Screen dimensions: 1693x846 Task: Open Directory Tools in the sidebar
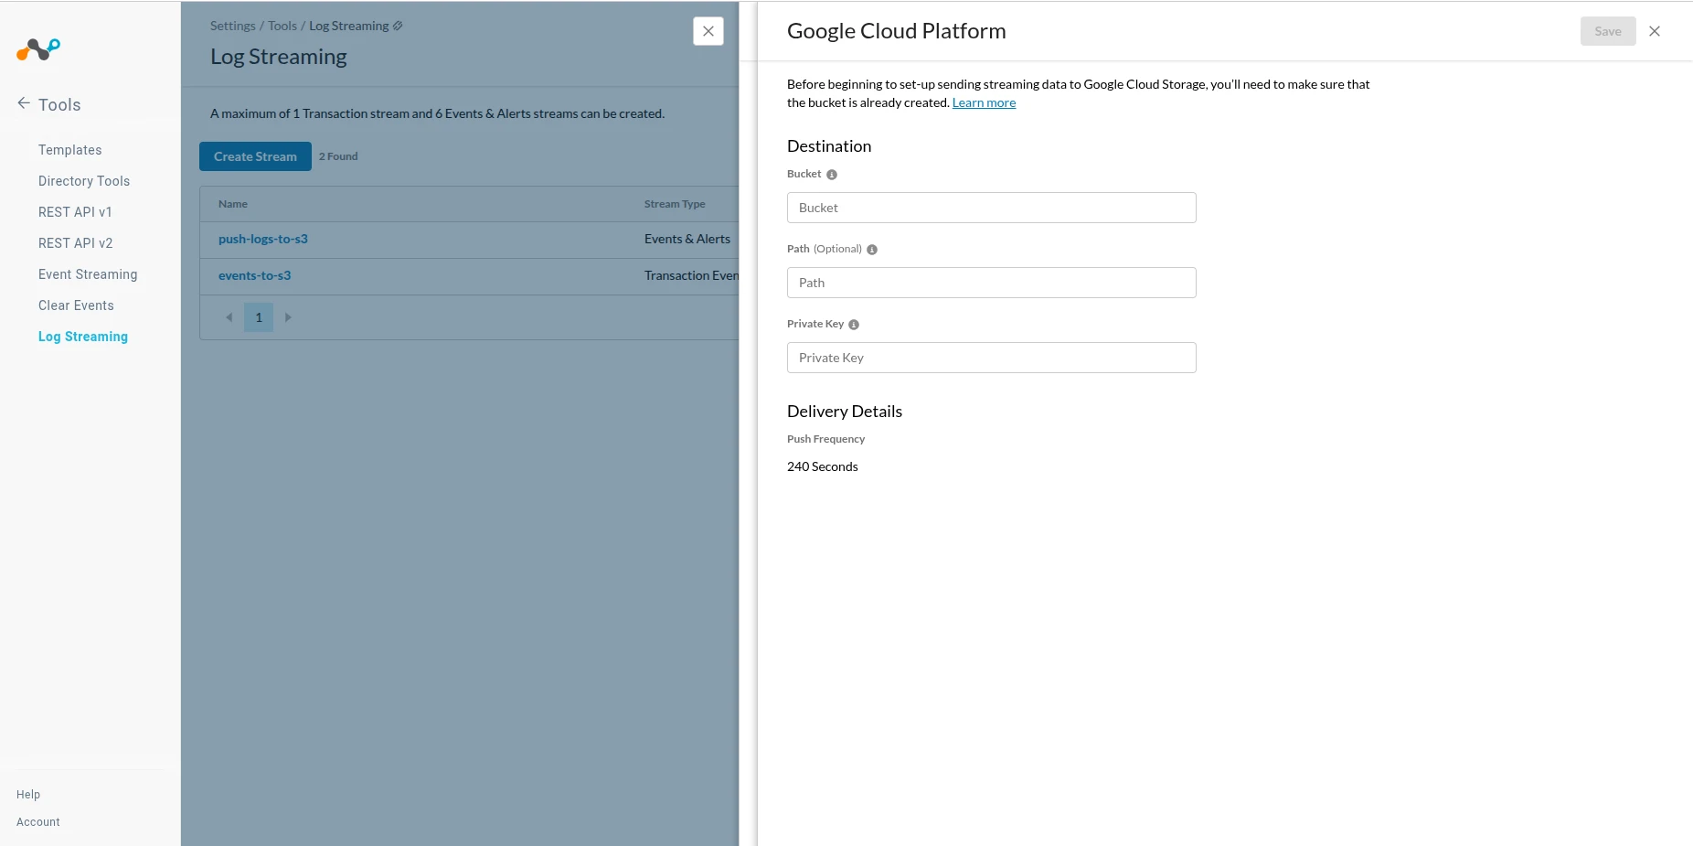[x=84, y=181]
